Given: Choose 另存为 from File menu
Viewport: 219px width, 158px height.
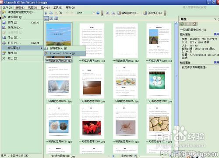Looking at the screenshot, I should (22, 28).
